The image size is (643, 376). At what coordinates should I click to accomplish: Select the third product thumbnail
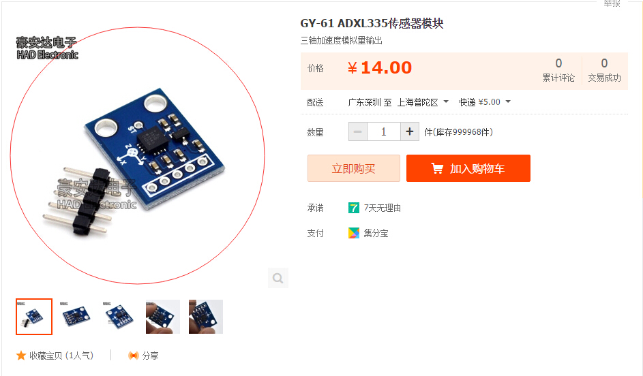(120, 317)
